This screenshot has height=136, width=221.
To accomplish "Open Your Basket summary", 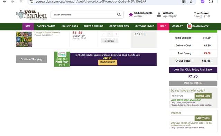I will [x=202, y=15].
